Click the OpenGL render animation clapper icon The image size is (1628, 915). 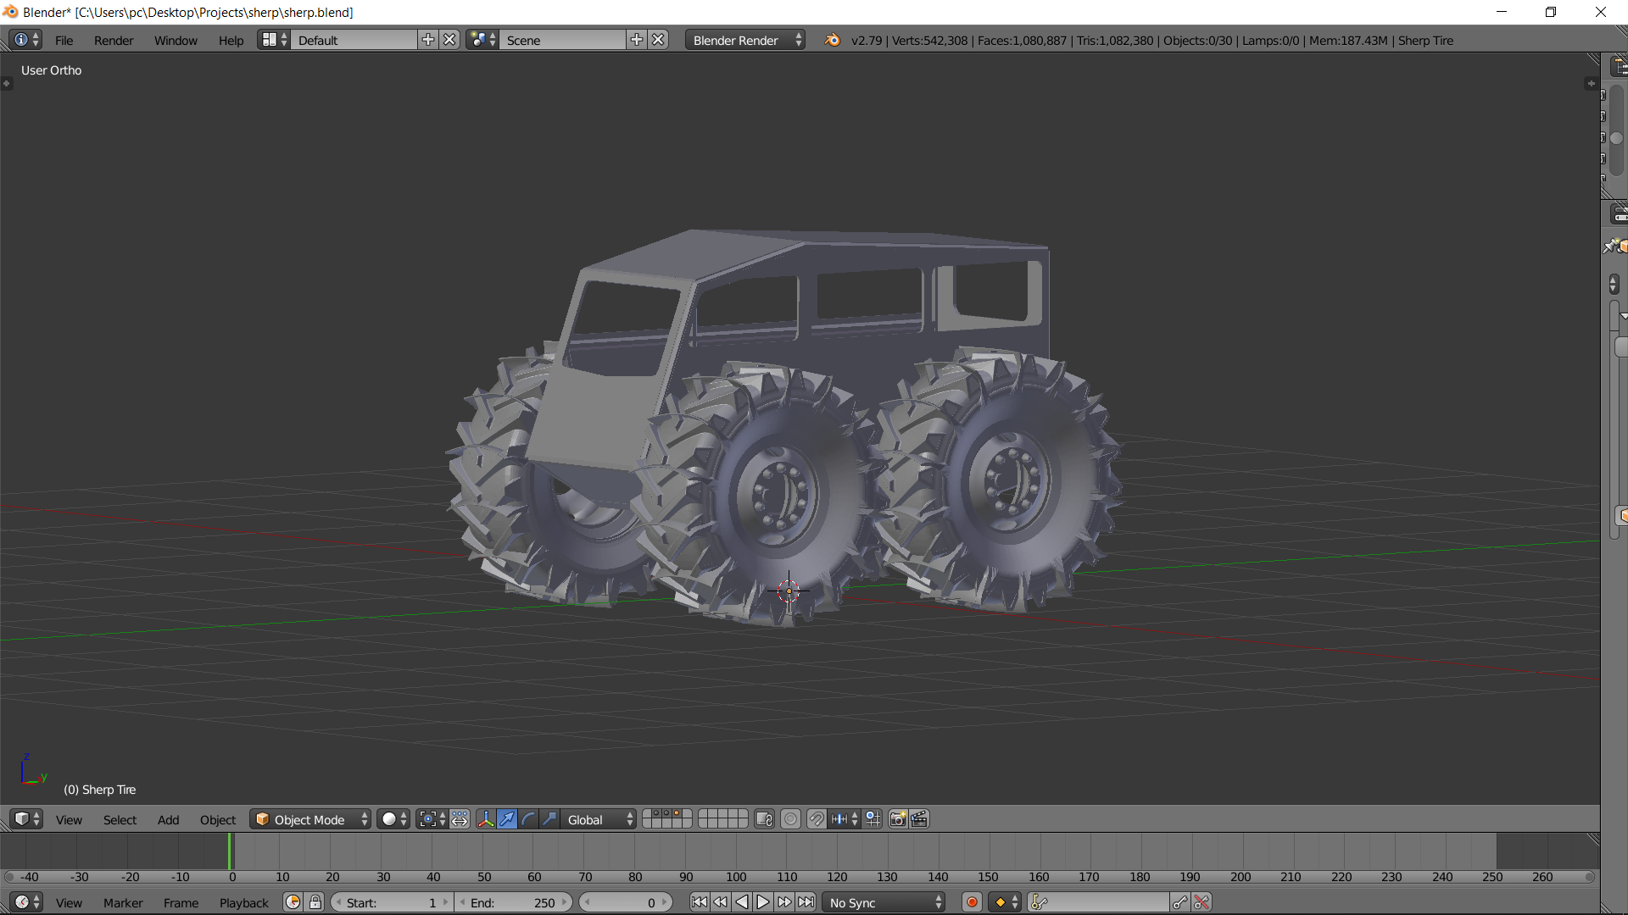[919, 819]
